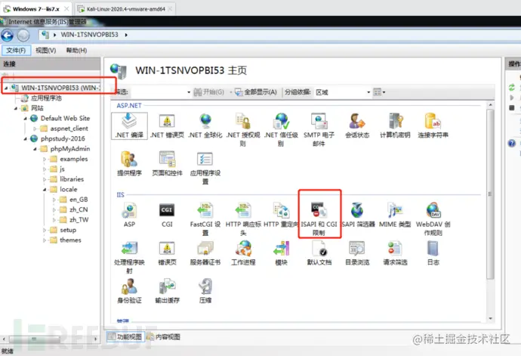This screenshot has width=521, height=356.
Task: Open the 连接字符串 icon
Action: tap(433, 125)
